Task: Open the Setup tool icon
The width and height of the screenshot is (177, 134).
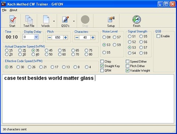Action: (111, 19)
